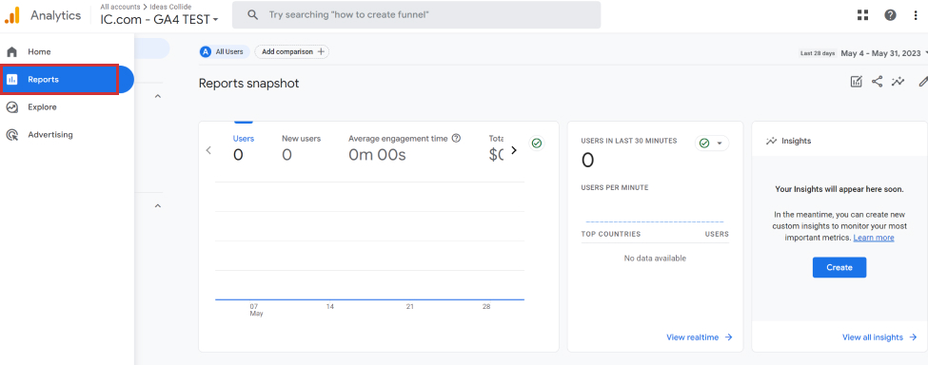Open the realtime card status dropdown

[x=712, y=144]
